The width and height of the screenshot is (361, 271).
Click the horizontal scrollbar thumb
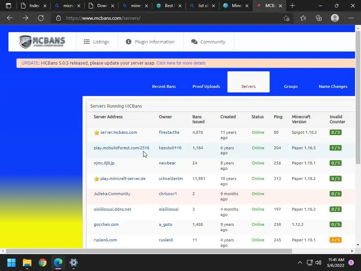click(149, 251)
